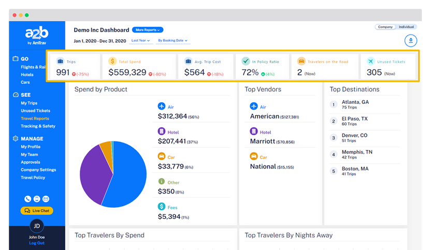Switch to Individual view toggle

(x=406, y=27)
